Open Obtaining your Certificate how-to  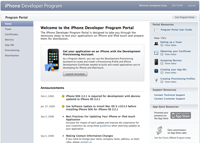(x=176, y=51)
